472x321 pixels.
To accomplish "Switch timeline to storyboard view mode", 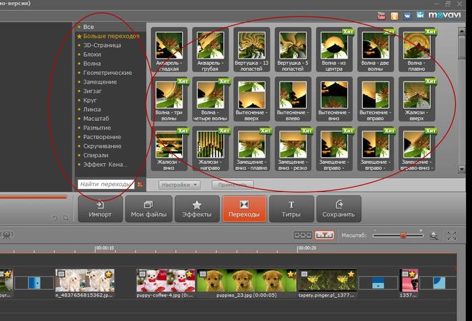I will click(x=301, y=235).
